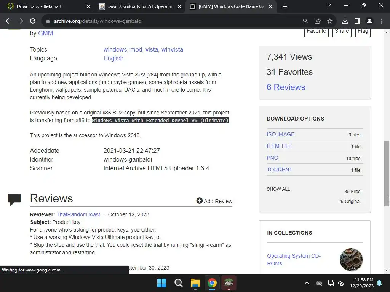Toggle Chrome side panel
This screenshot has width=390, height=292.
(357, 21)
